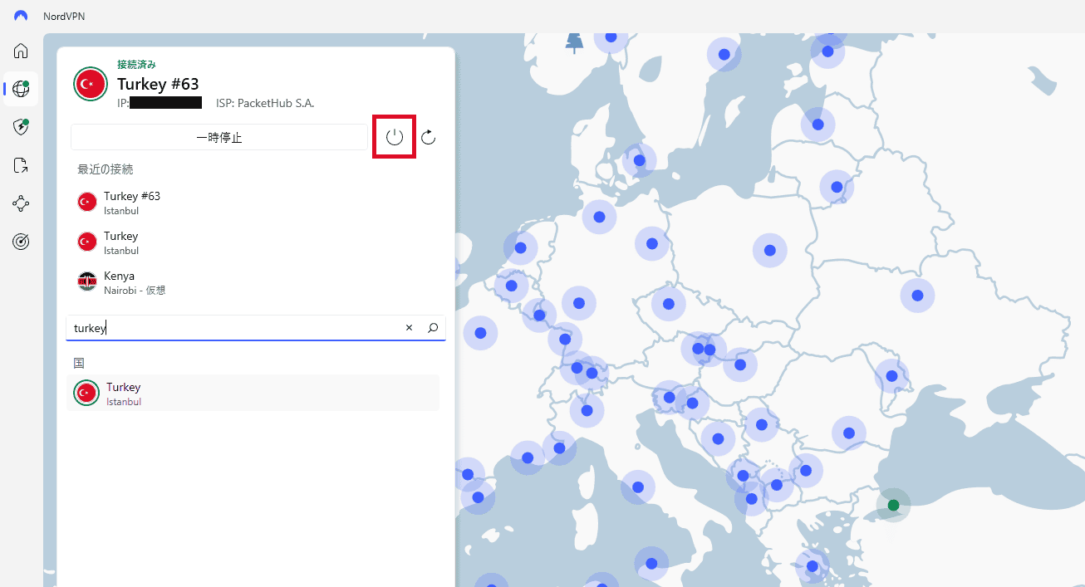1085x587 pixels.
Task: Select recent connection Turkey #63 Istanbul
Action: (258, 203)
